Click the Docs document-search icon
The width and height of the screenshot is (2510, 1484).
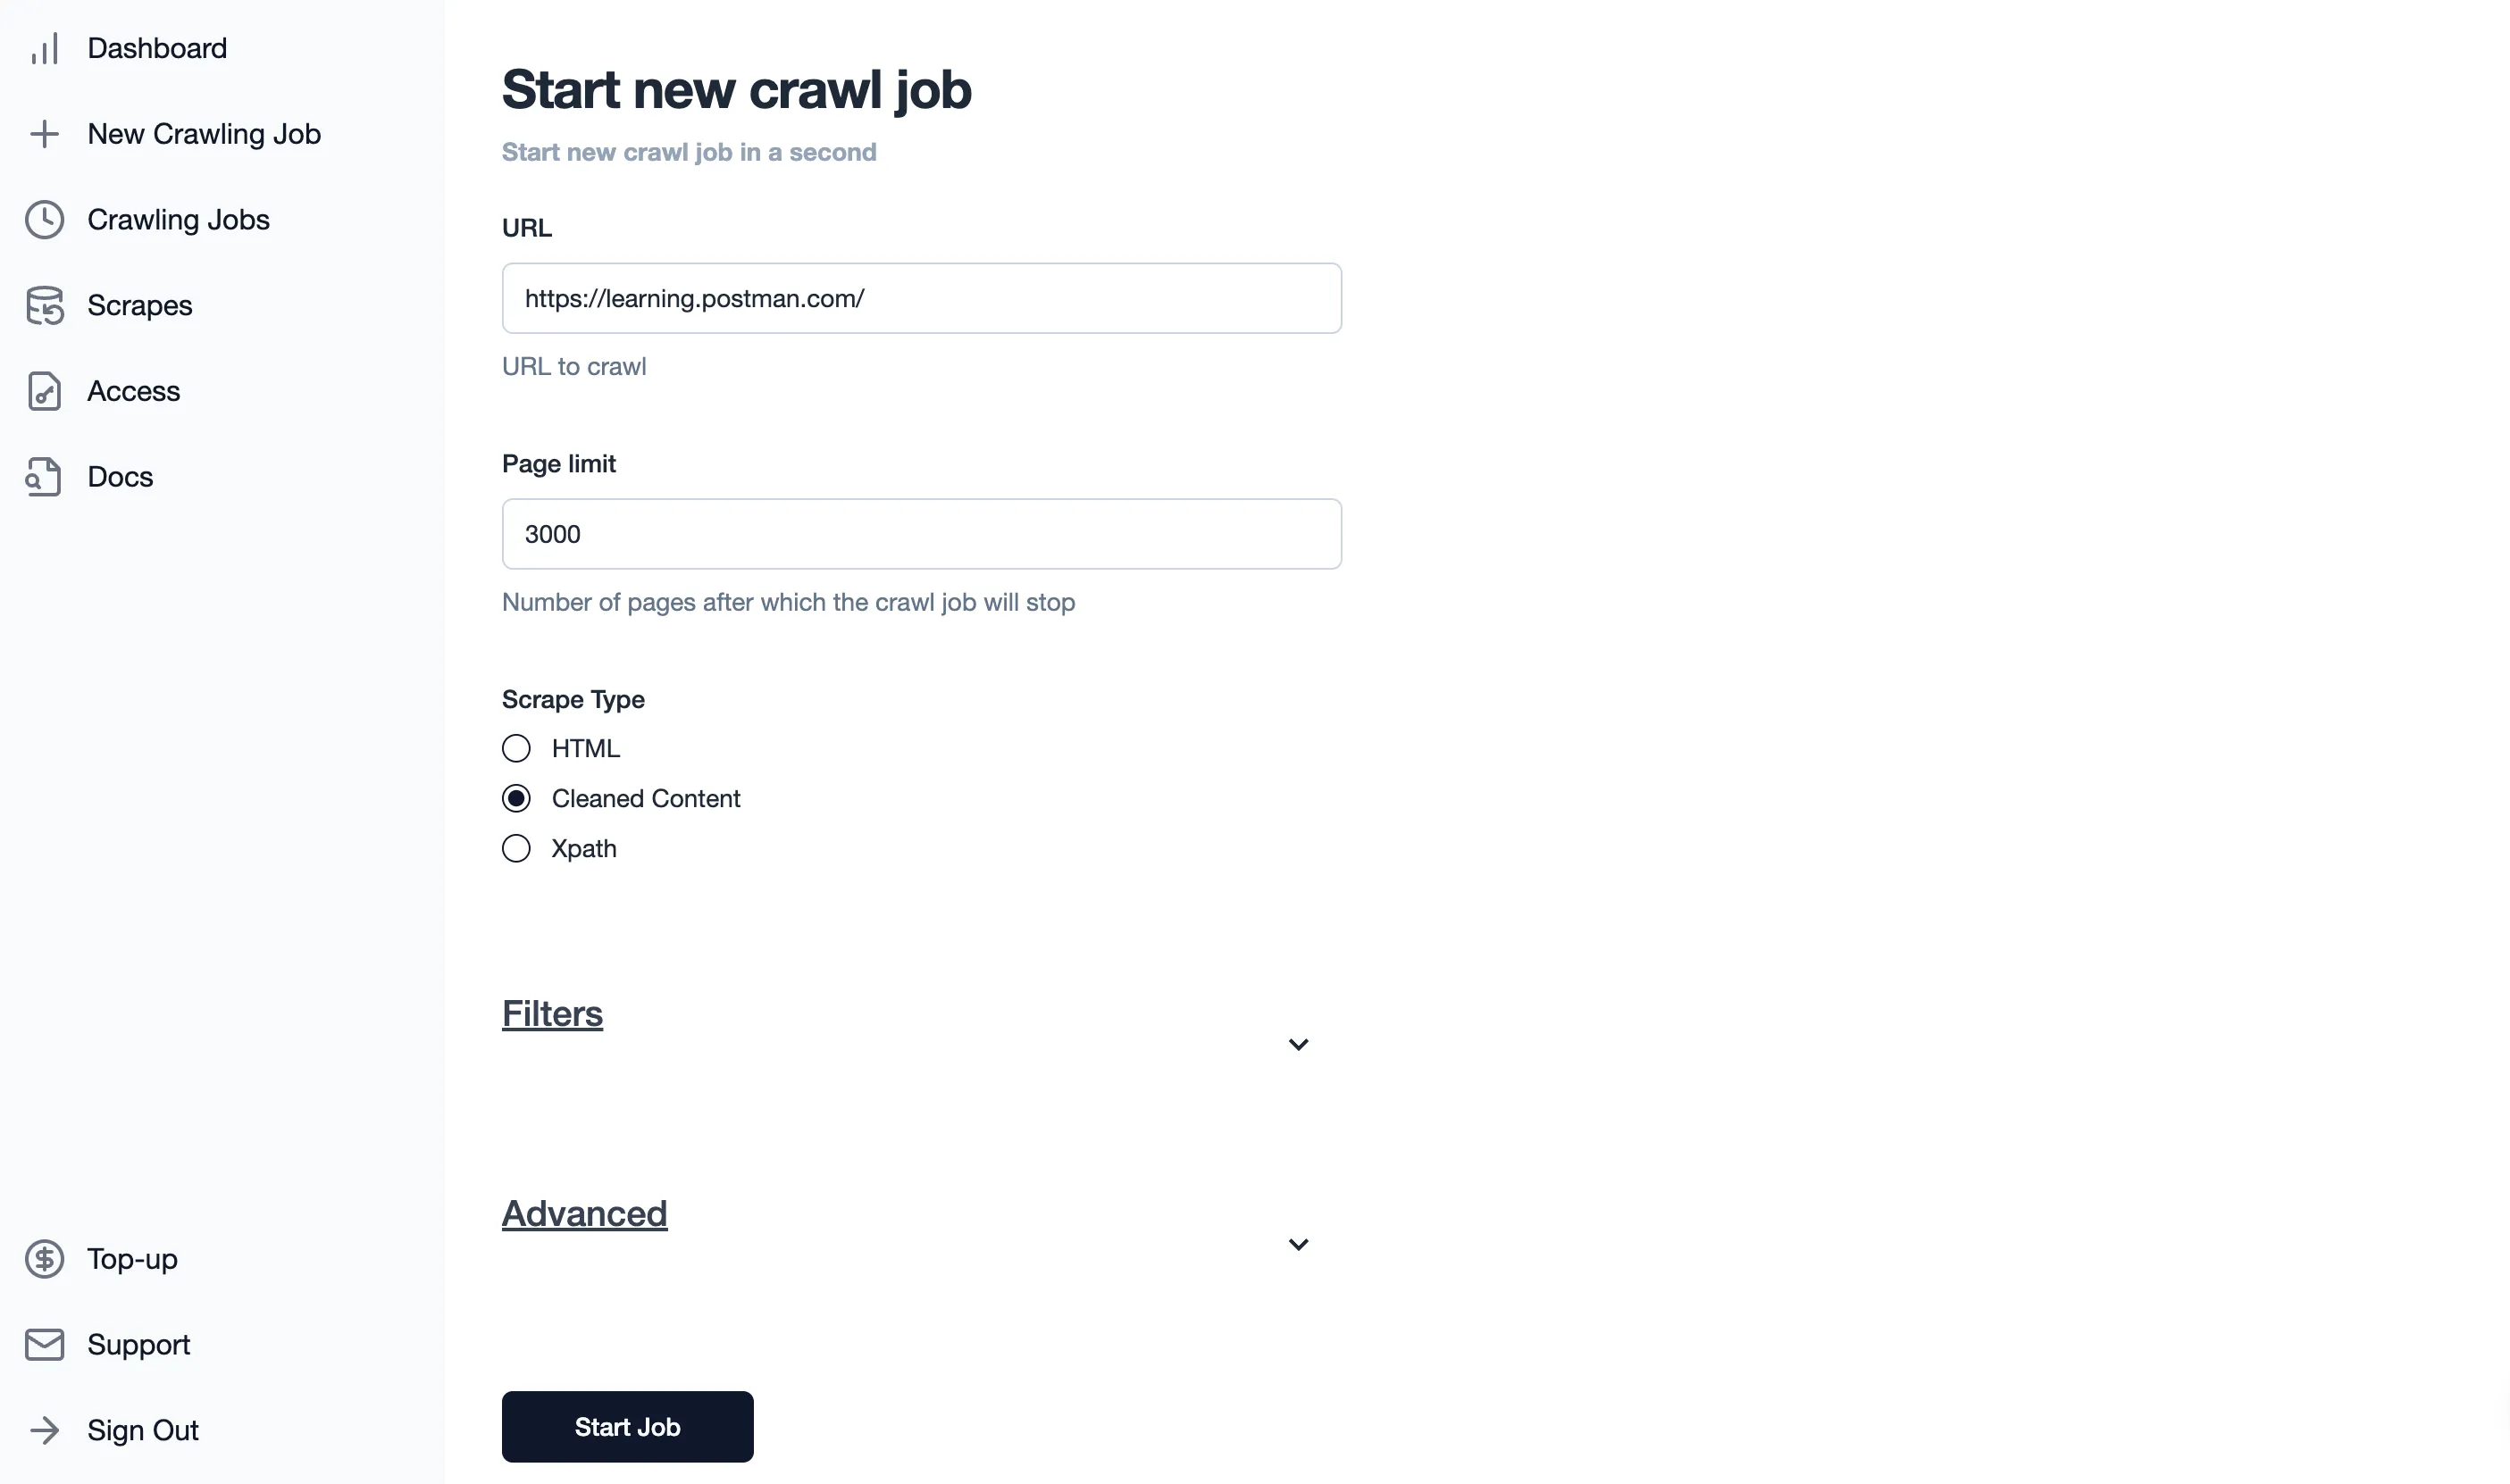click(45, 477)
